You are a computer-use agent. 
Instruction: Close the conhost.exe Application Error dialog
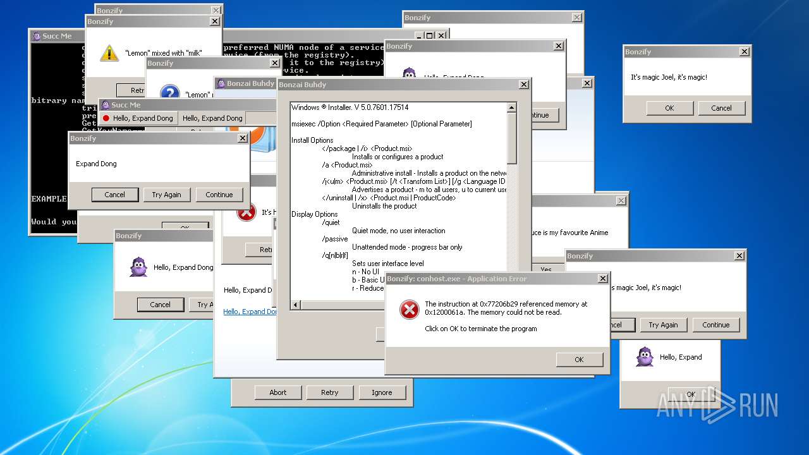(603, 279)
